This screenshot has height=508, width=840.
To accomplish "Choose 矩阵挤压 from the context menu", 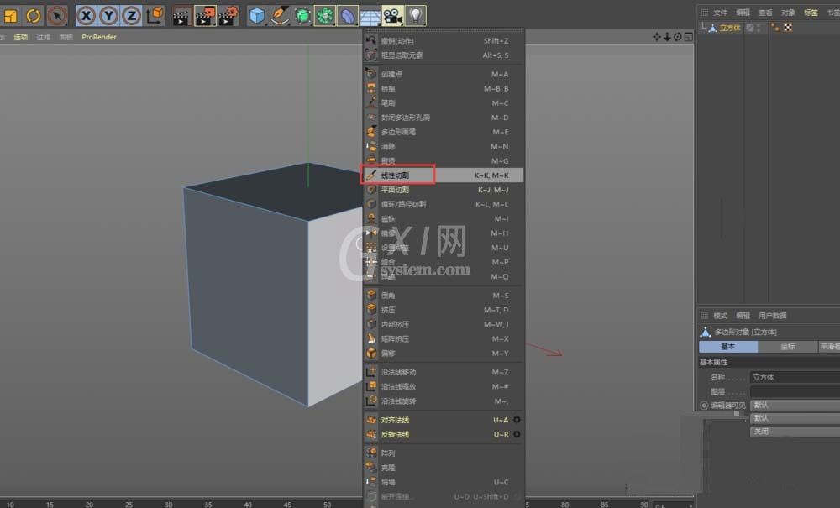I will pos(443,338).
